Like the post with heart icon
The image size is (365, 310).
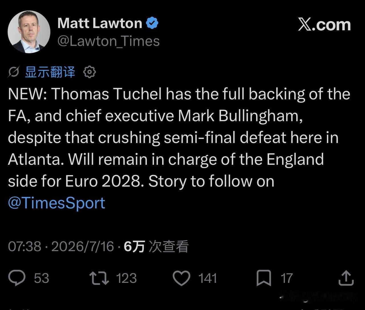coord(182,278)
